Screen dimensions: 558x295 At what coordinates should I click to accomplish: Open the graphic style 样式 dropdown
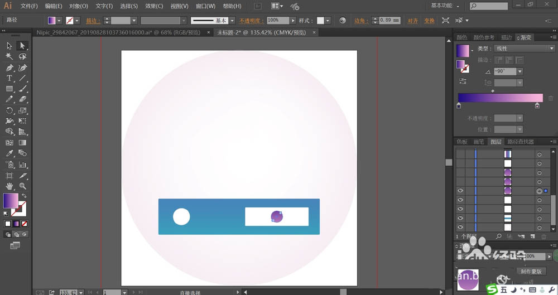coord(328,21)
